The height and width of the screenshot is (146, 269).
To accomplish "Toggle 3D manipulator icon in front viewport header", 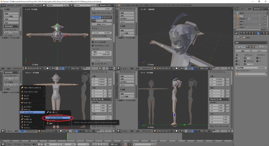I will pos(74,131).
